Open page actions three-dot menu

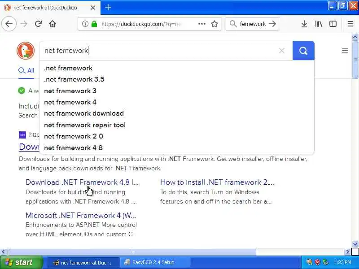tap(201, 24)
